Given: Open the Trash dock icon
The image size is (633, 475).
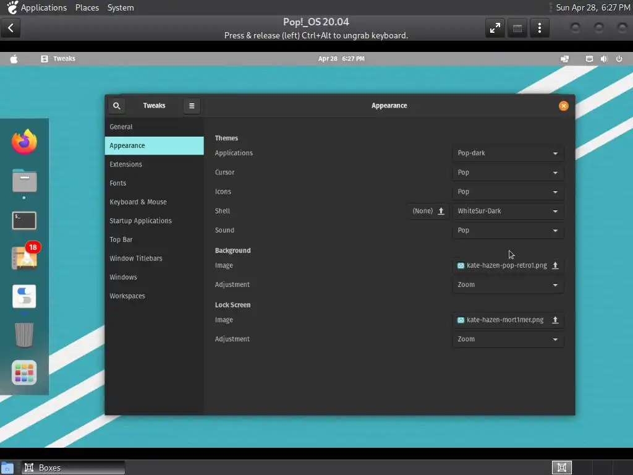Looking at the screenshot, I should click(24, 335).
